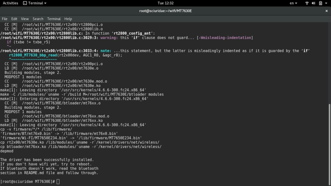This screenshot has width=331, height=186.
Task: Open the Search menu
Action: point(38,19)
